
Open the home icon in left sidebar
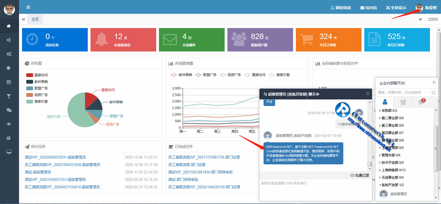point(9,26)
